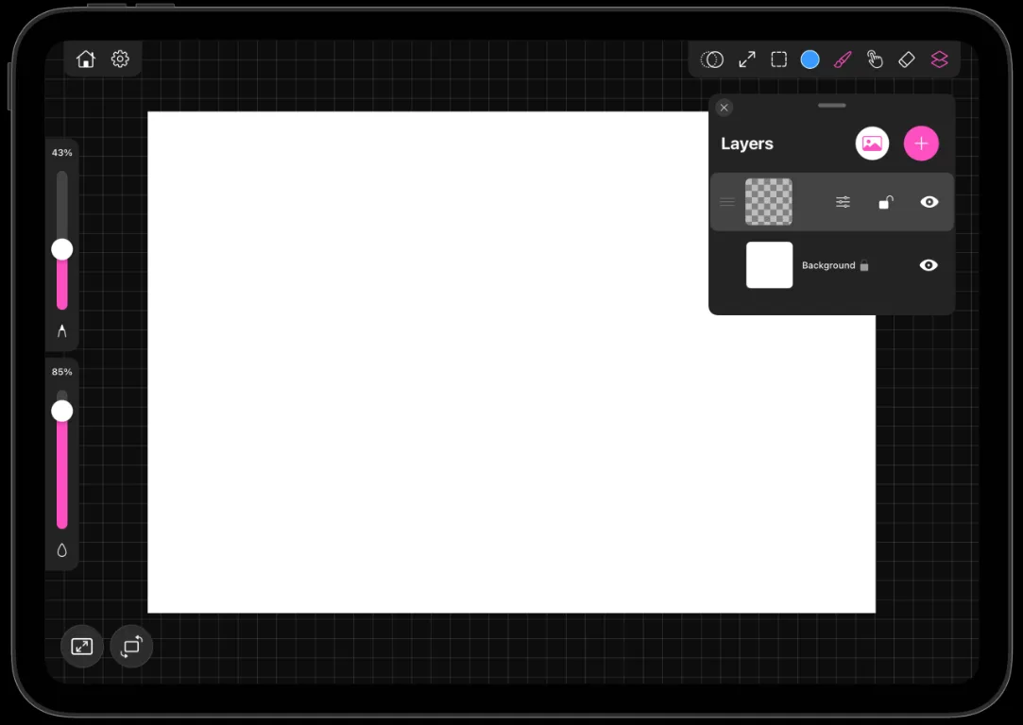Select the Background layer thumbnail
The image size is (1023, 725).
769,265
